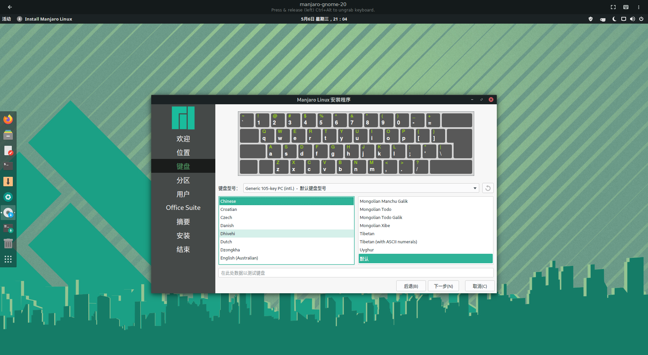
Task: Click the keyboard layout preview image
Action: pyautogui.click(x=356, y=144)
